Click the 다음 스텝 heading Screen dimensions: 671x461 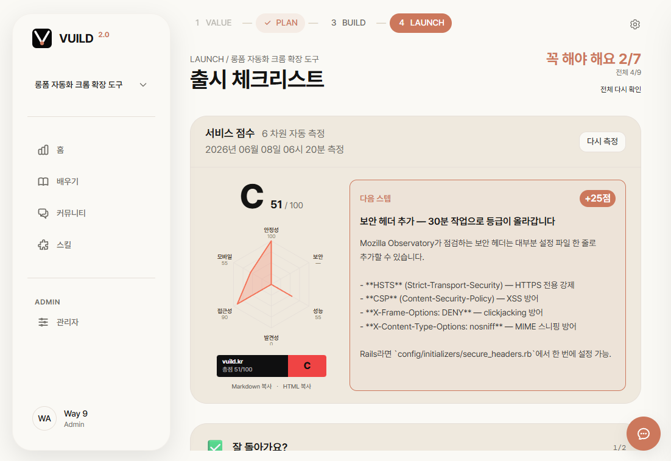click(x=375, y=198)
